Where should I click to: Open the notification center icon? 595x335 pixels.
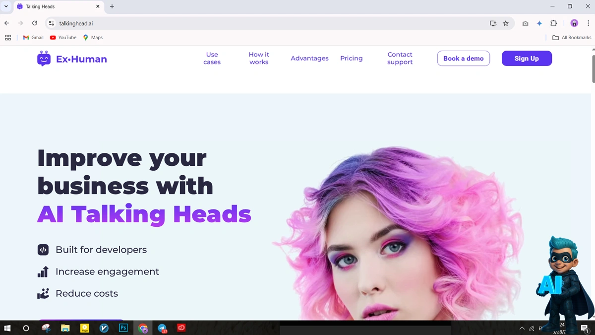click(585, 329)
